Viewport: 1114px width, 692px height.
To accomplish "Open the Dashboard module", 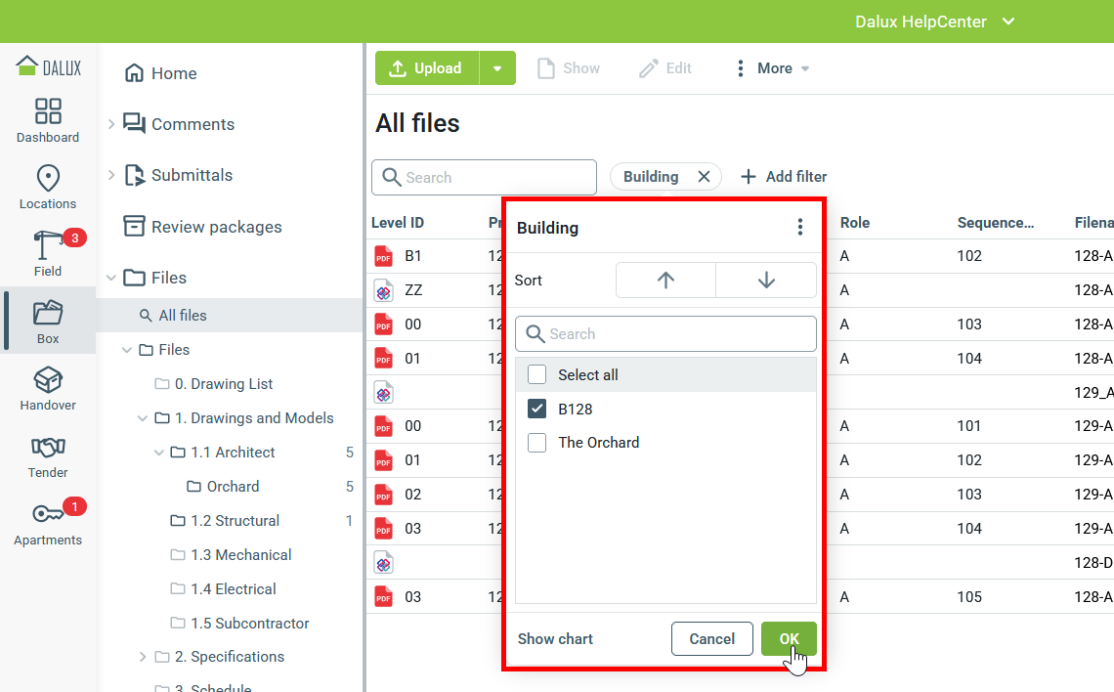I will pyautogui.click(x=48, y=120).
